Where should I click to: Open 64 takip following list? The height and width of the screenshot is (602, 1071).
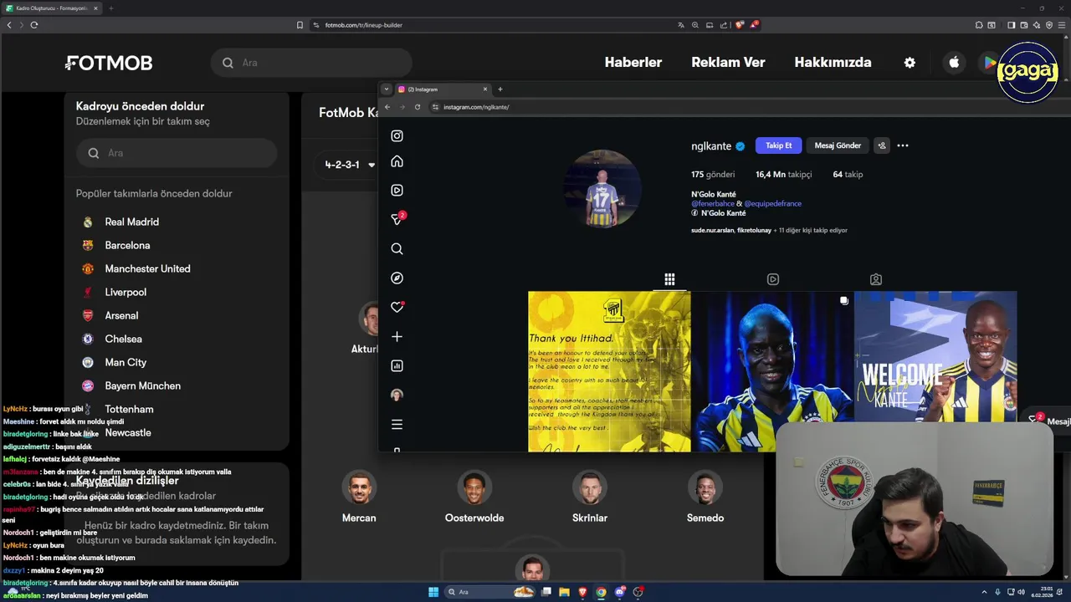tap(848, 175)
